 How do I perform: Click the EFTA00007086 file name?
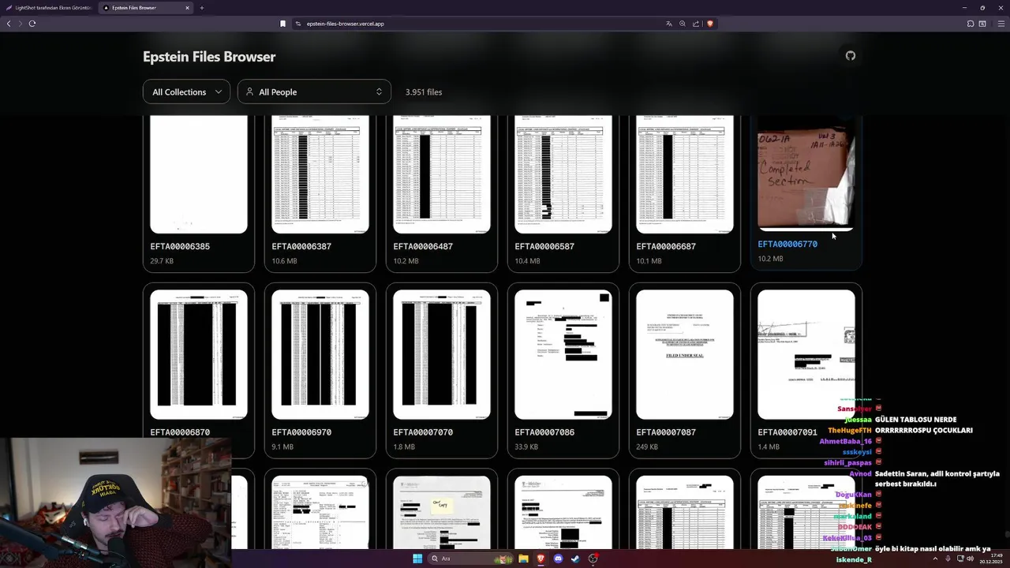(x=544, y=433)
